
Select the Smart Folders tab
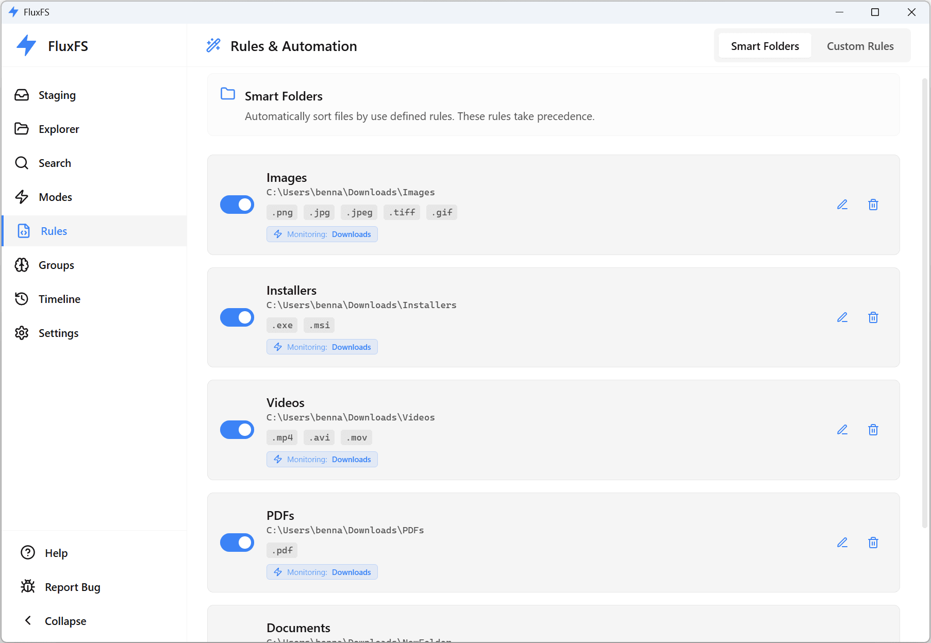764,46
